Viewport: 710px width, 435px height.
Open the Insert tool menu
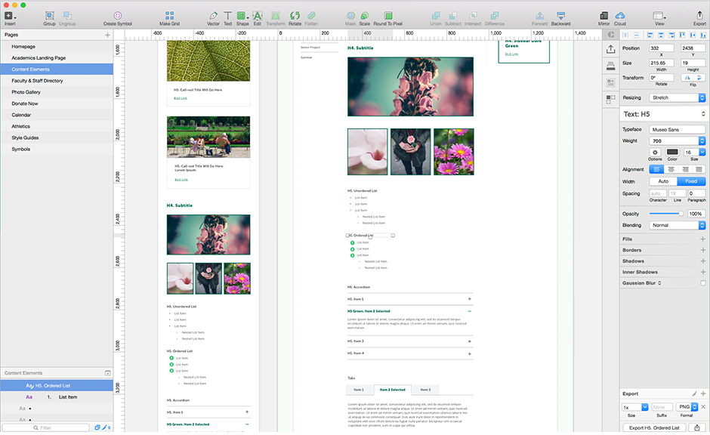pyautogui.click(x=9, y=16)
